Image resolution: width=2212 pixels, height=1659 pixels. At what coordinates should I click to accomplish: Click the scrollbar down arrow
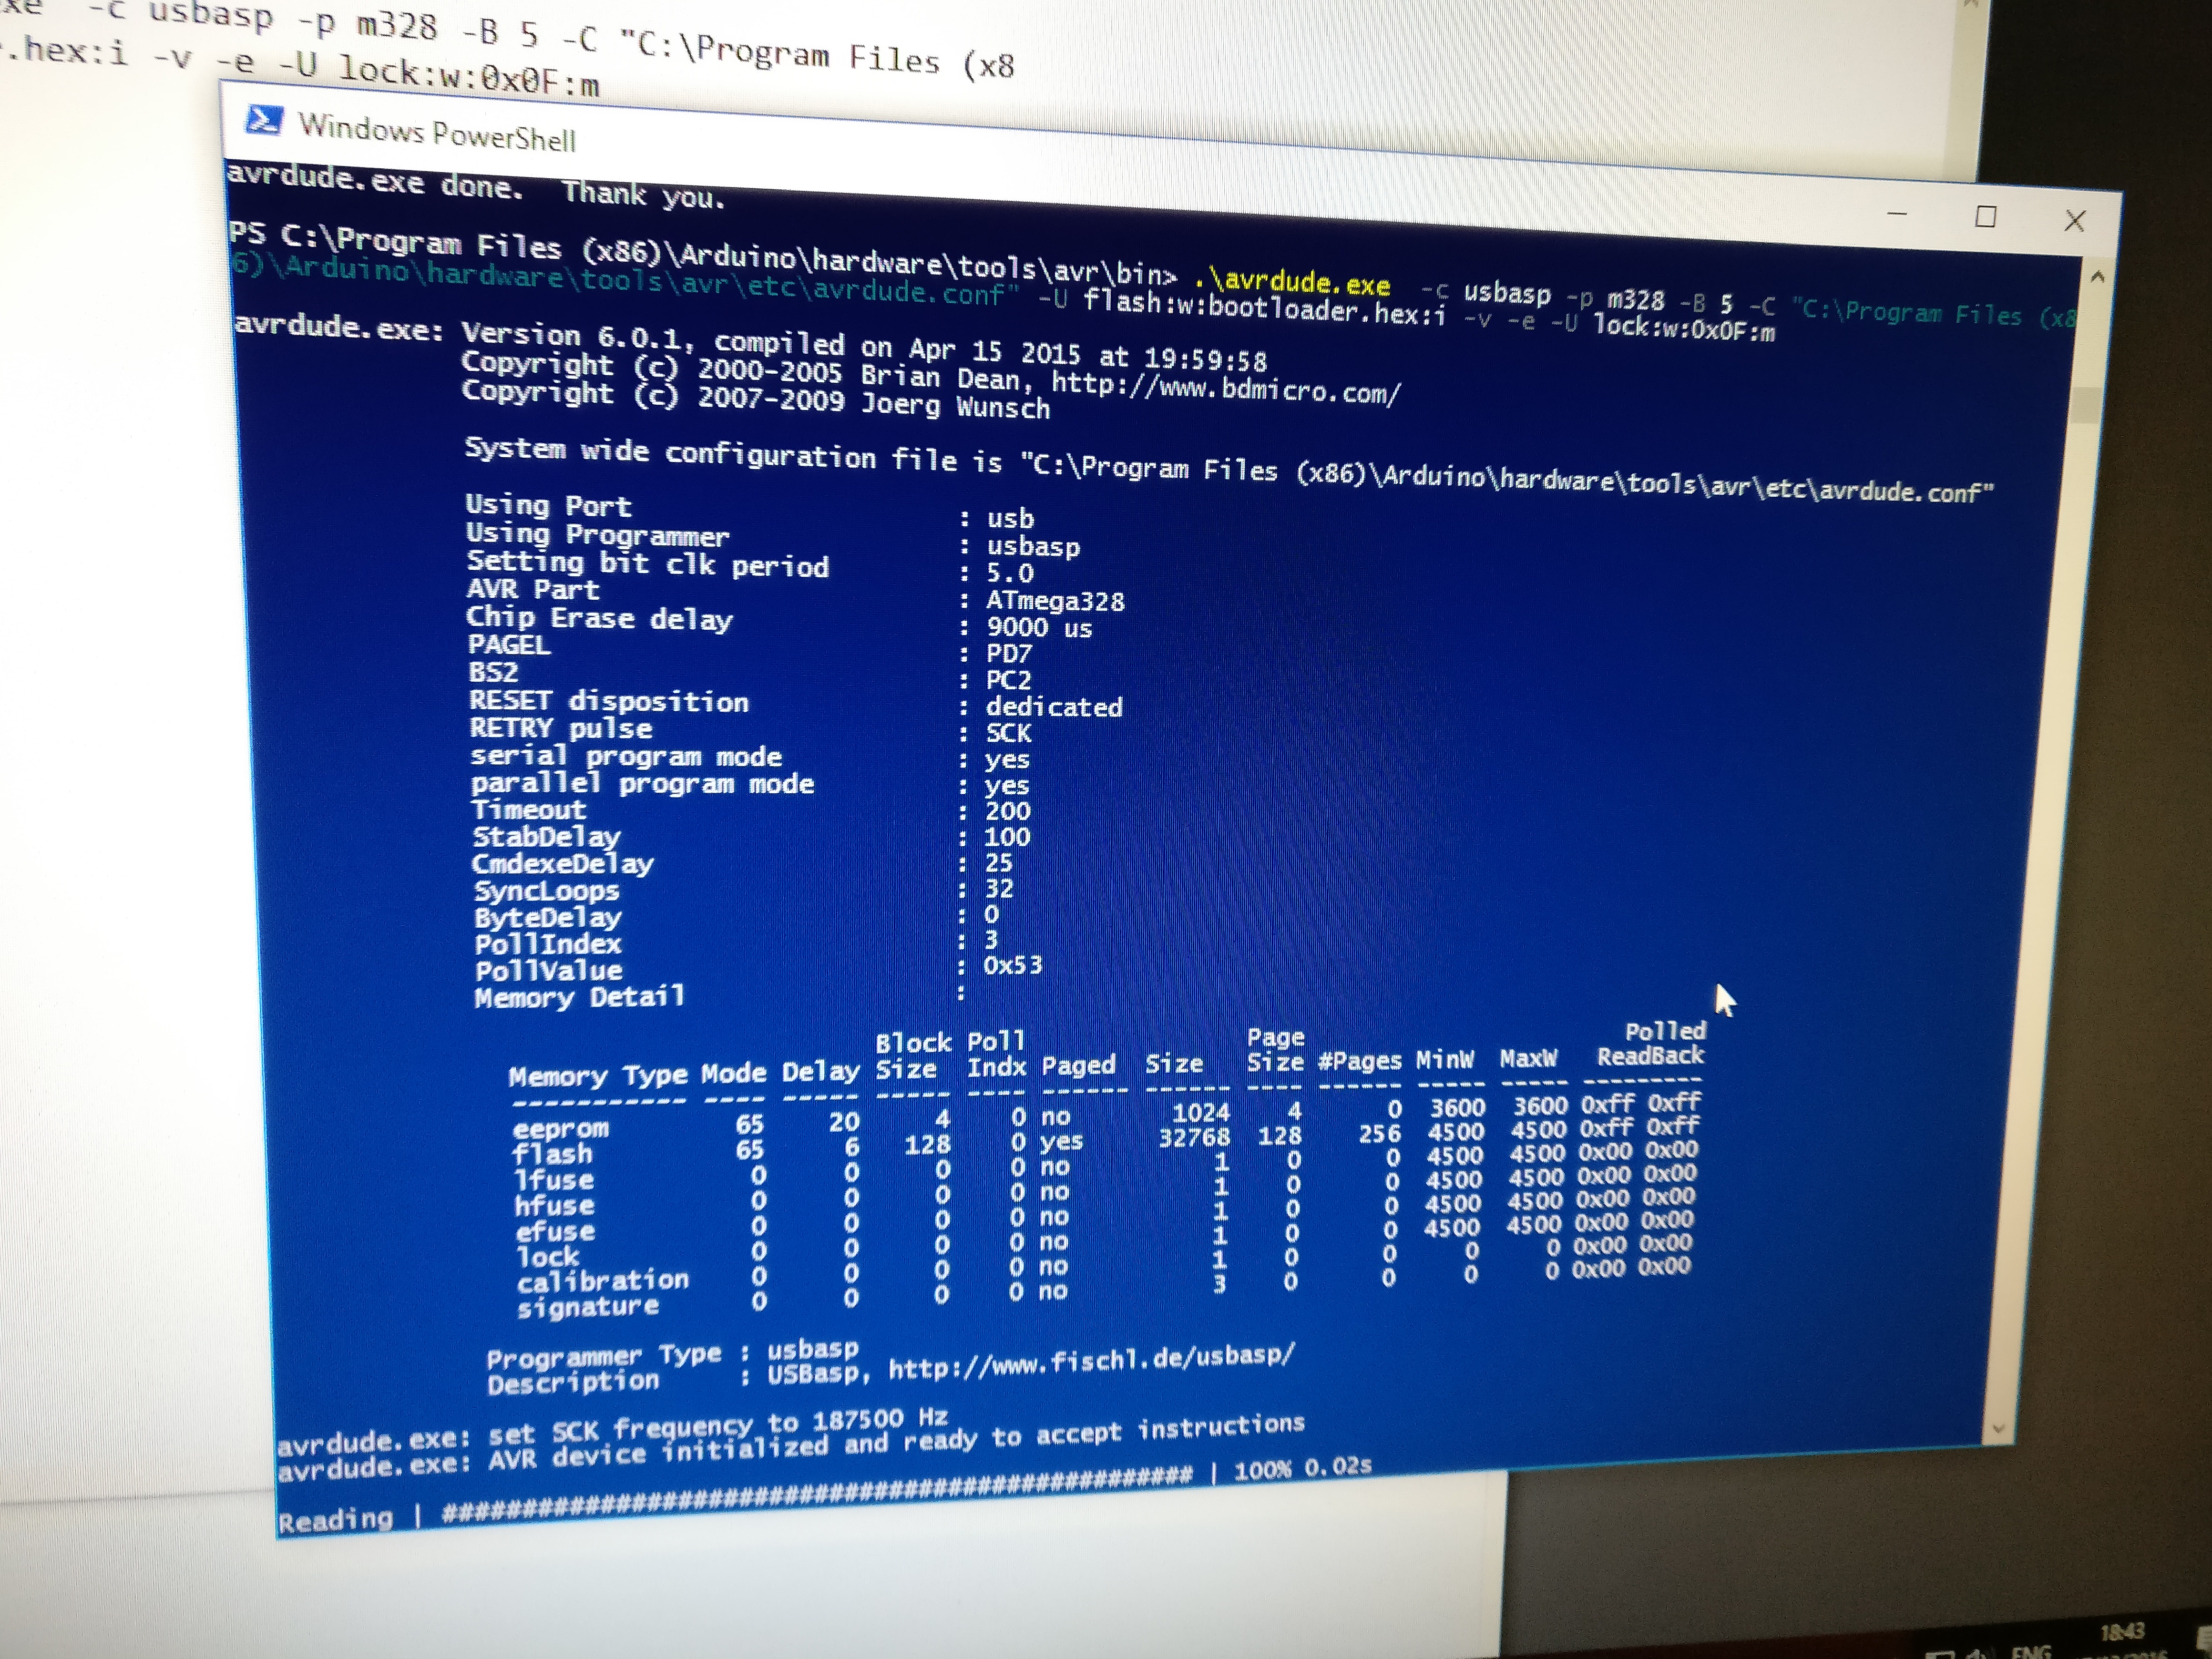click(1998, 1428)
